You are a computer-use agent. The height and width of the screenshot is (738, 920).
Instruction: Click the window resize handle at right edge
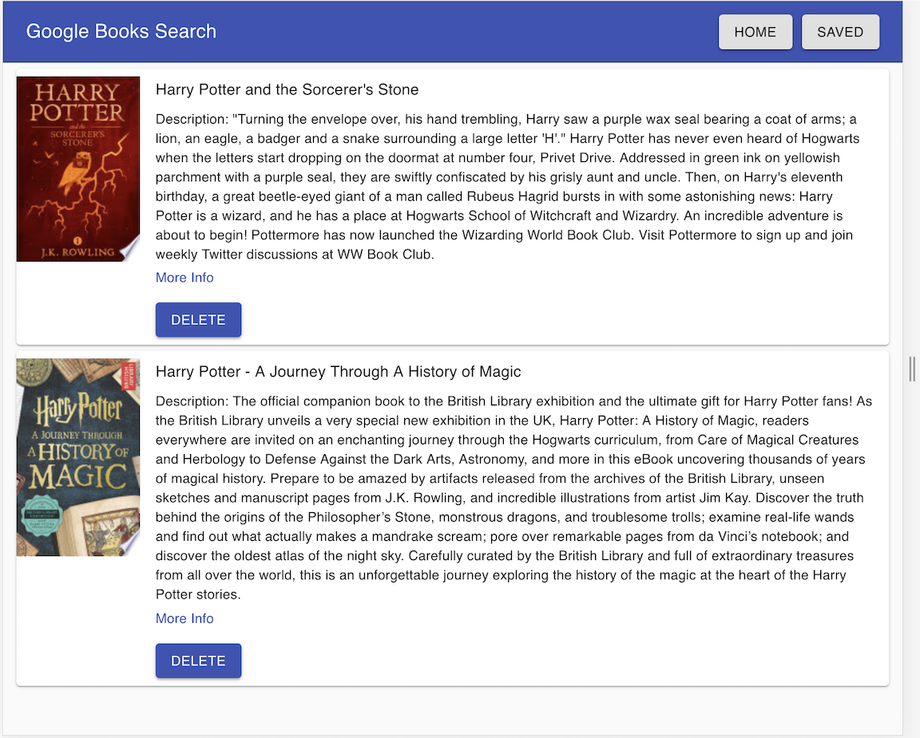[x=912, y=369]
